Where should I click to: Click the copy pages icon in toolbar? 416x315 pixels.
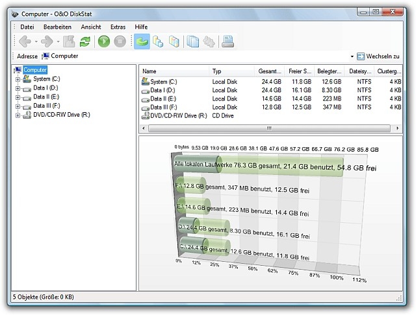193,41
